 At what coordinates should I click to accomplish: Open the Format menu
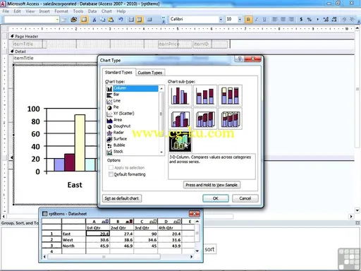pyautogui.click(x=61, y=11)
